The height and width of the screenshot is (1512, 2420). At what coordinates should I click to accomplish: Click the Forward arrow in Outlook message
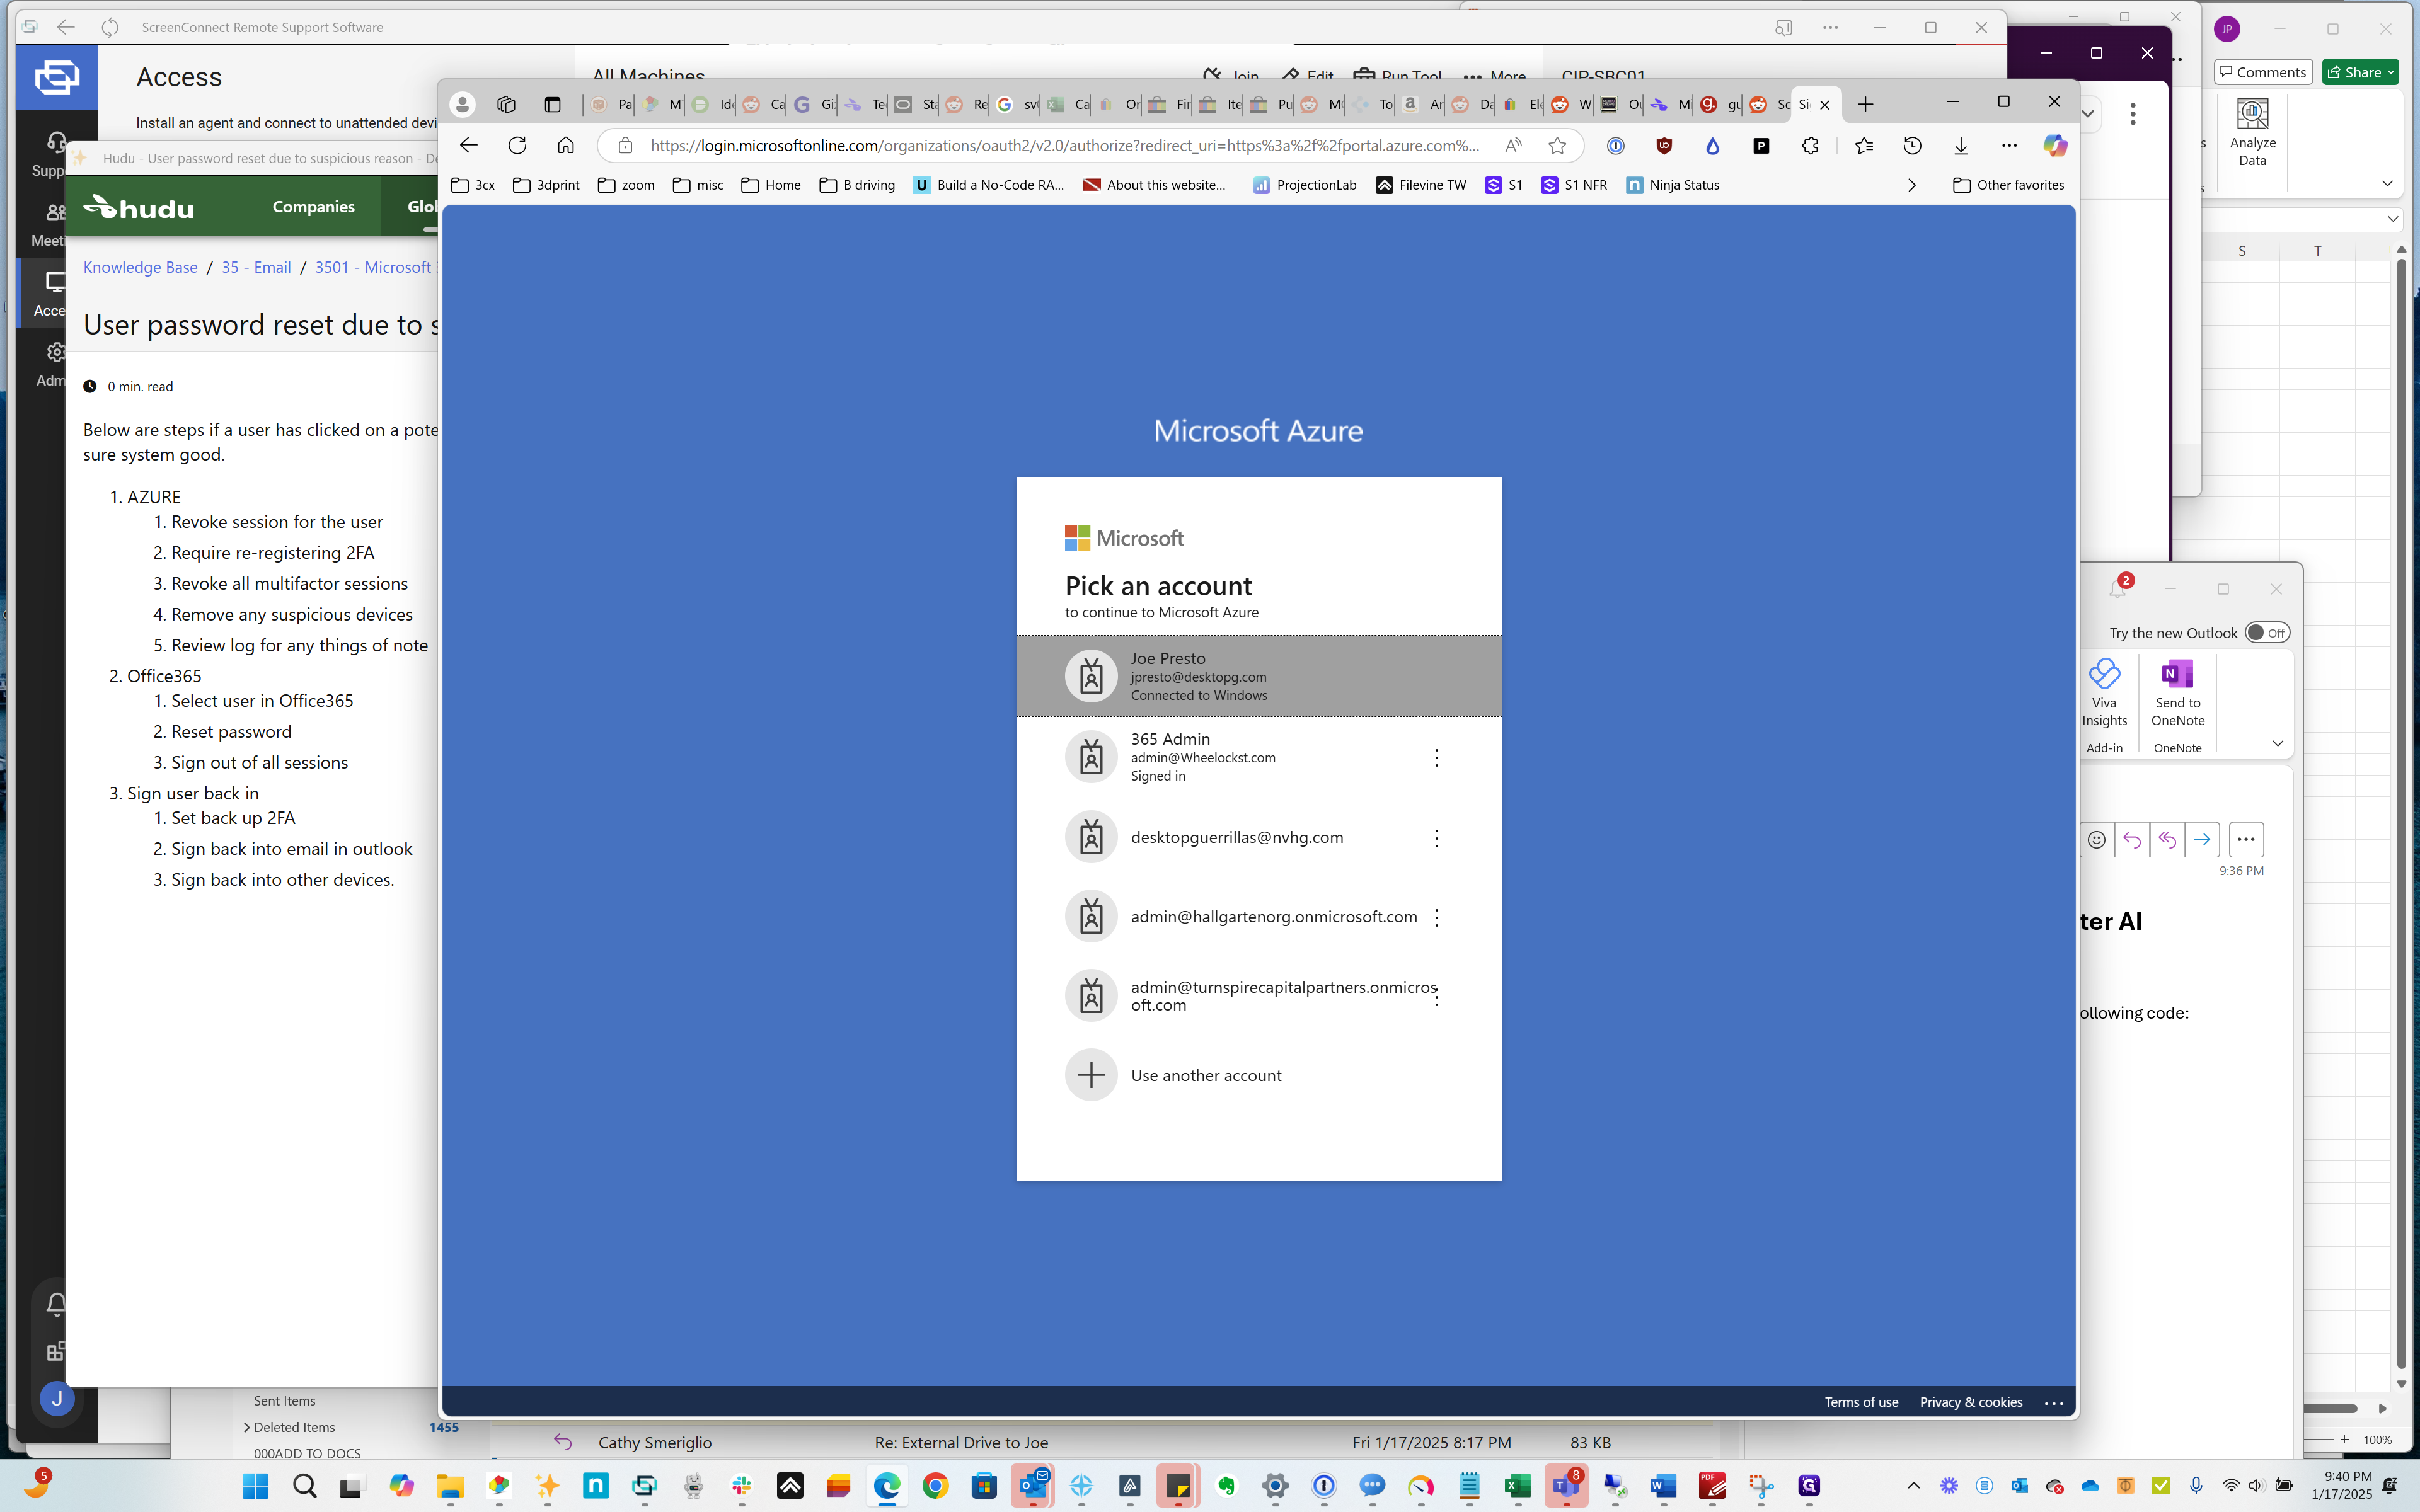coord(2201,839)
